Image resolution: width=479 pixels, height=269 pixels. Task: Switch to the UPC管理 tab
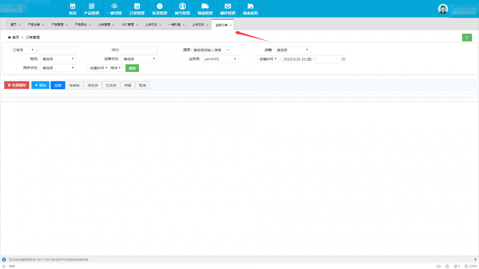pos(127,25)
